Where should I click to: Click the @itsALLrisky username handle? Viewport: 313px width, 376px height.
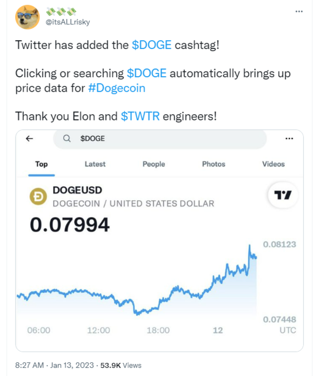[x=68, y=21]
